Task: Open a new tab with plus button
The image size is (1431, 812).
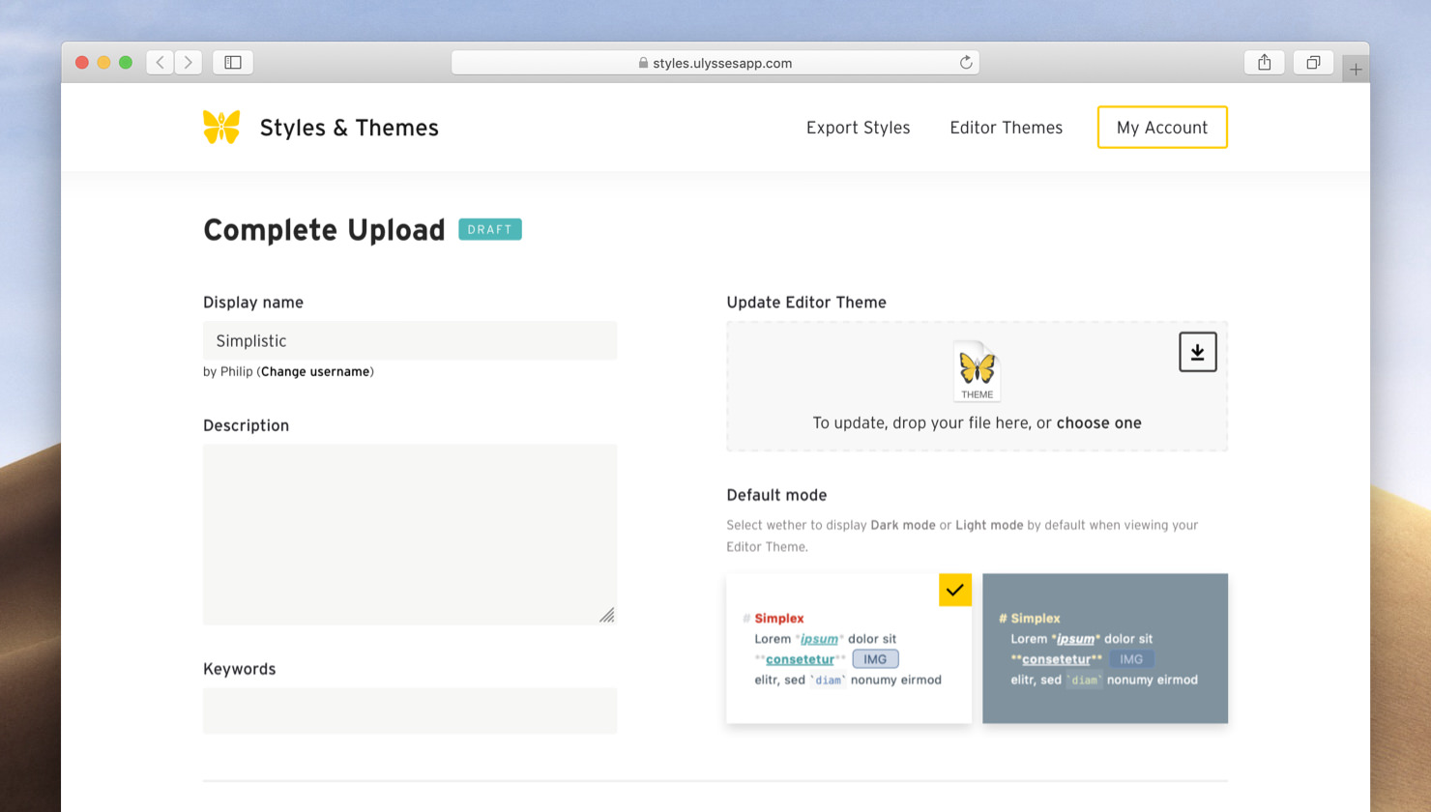Action: click(1356, 70)
